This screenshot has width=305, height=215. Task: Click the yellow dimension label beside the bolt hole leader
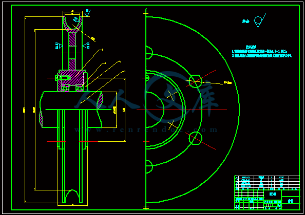pyautogui.click(x=227, y=82)
